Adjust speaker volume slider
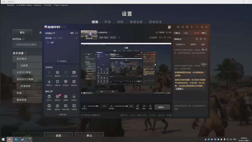This screenshot has height=142, width=252. pyautogui.click(x=121, y=106)
